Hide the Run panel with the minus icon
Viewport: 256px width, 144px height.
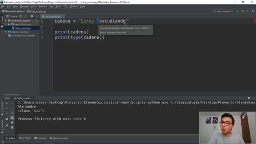(254, 98)
